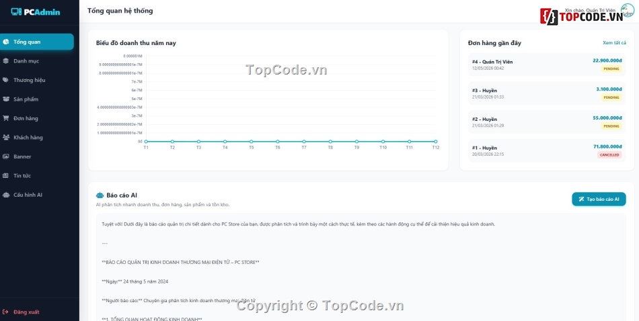
Task: Click the 3.100.000đ order amount
Action: point(609,89)
